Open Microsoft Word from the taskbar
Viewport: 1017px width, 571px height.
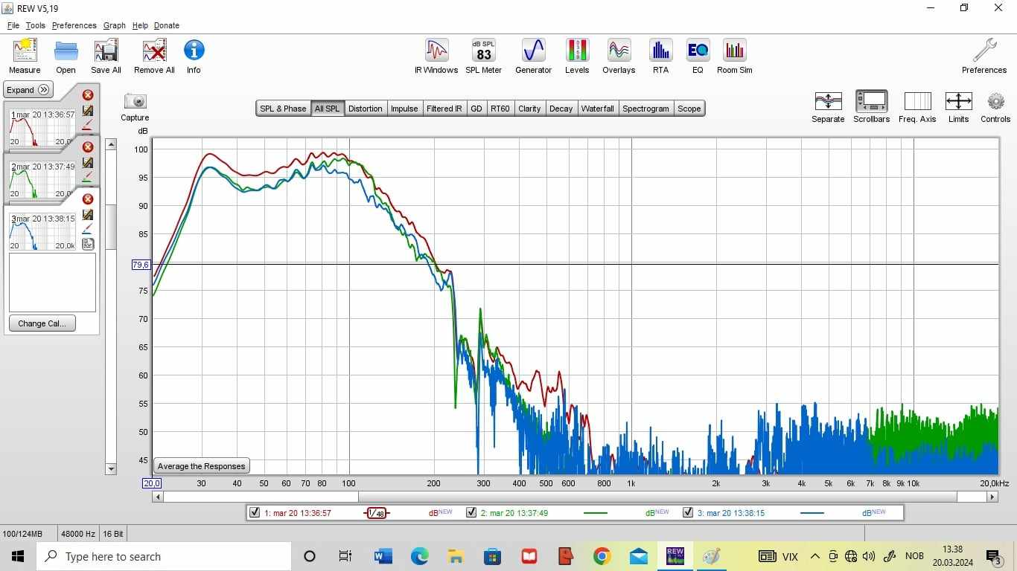coord(383,556)
